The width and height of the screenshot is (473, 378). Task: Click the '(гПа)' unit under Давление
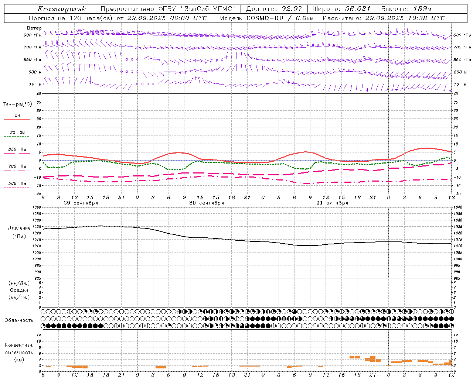click(19, 237)
